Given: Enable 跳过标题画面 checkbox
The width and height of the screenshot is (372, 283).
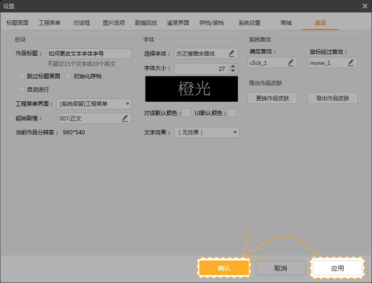Looking at the screenshot, I should click(x=22, y=76).
